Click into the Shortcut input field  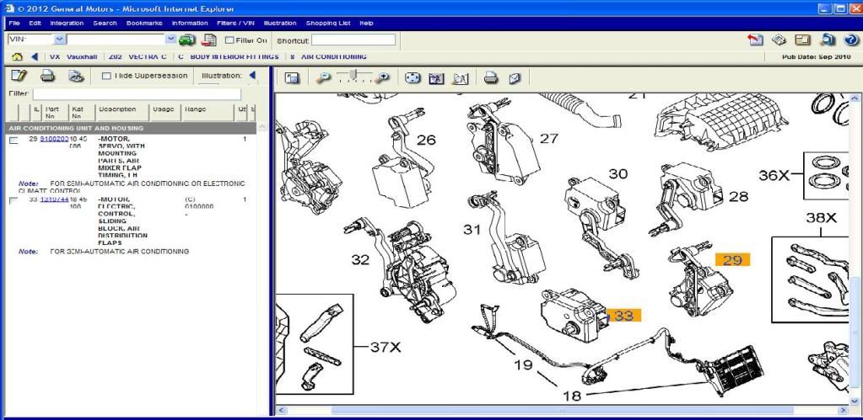(353, 40)
